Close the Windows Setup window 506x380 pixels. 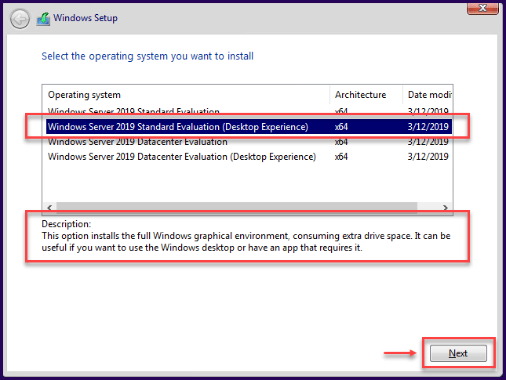[x=482, y=8]
